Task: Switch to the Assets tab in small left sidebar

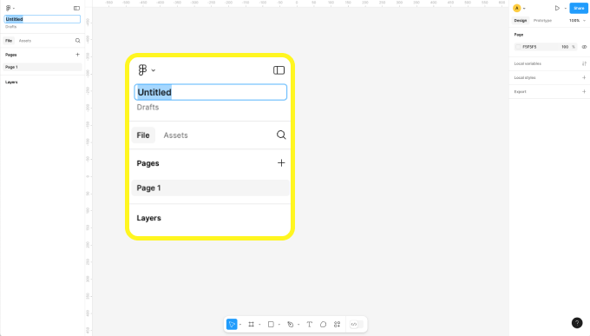Action: point(25,41)
